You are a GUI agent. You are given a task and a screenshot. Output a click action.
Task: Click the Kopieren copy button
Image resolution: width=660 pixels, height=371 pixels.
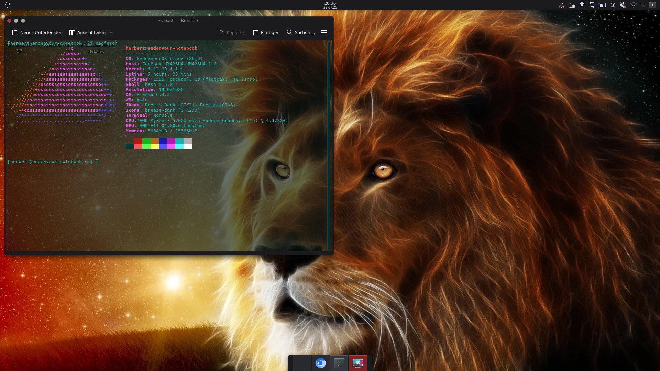(232, 32)
